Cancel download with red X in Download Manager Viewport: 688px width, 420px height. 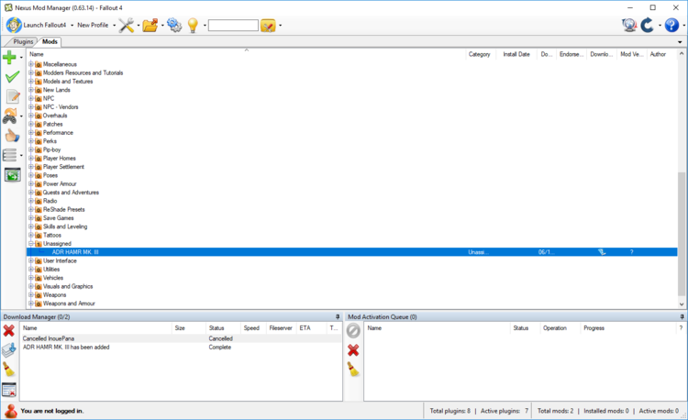click(9, 330)
